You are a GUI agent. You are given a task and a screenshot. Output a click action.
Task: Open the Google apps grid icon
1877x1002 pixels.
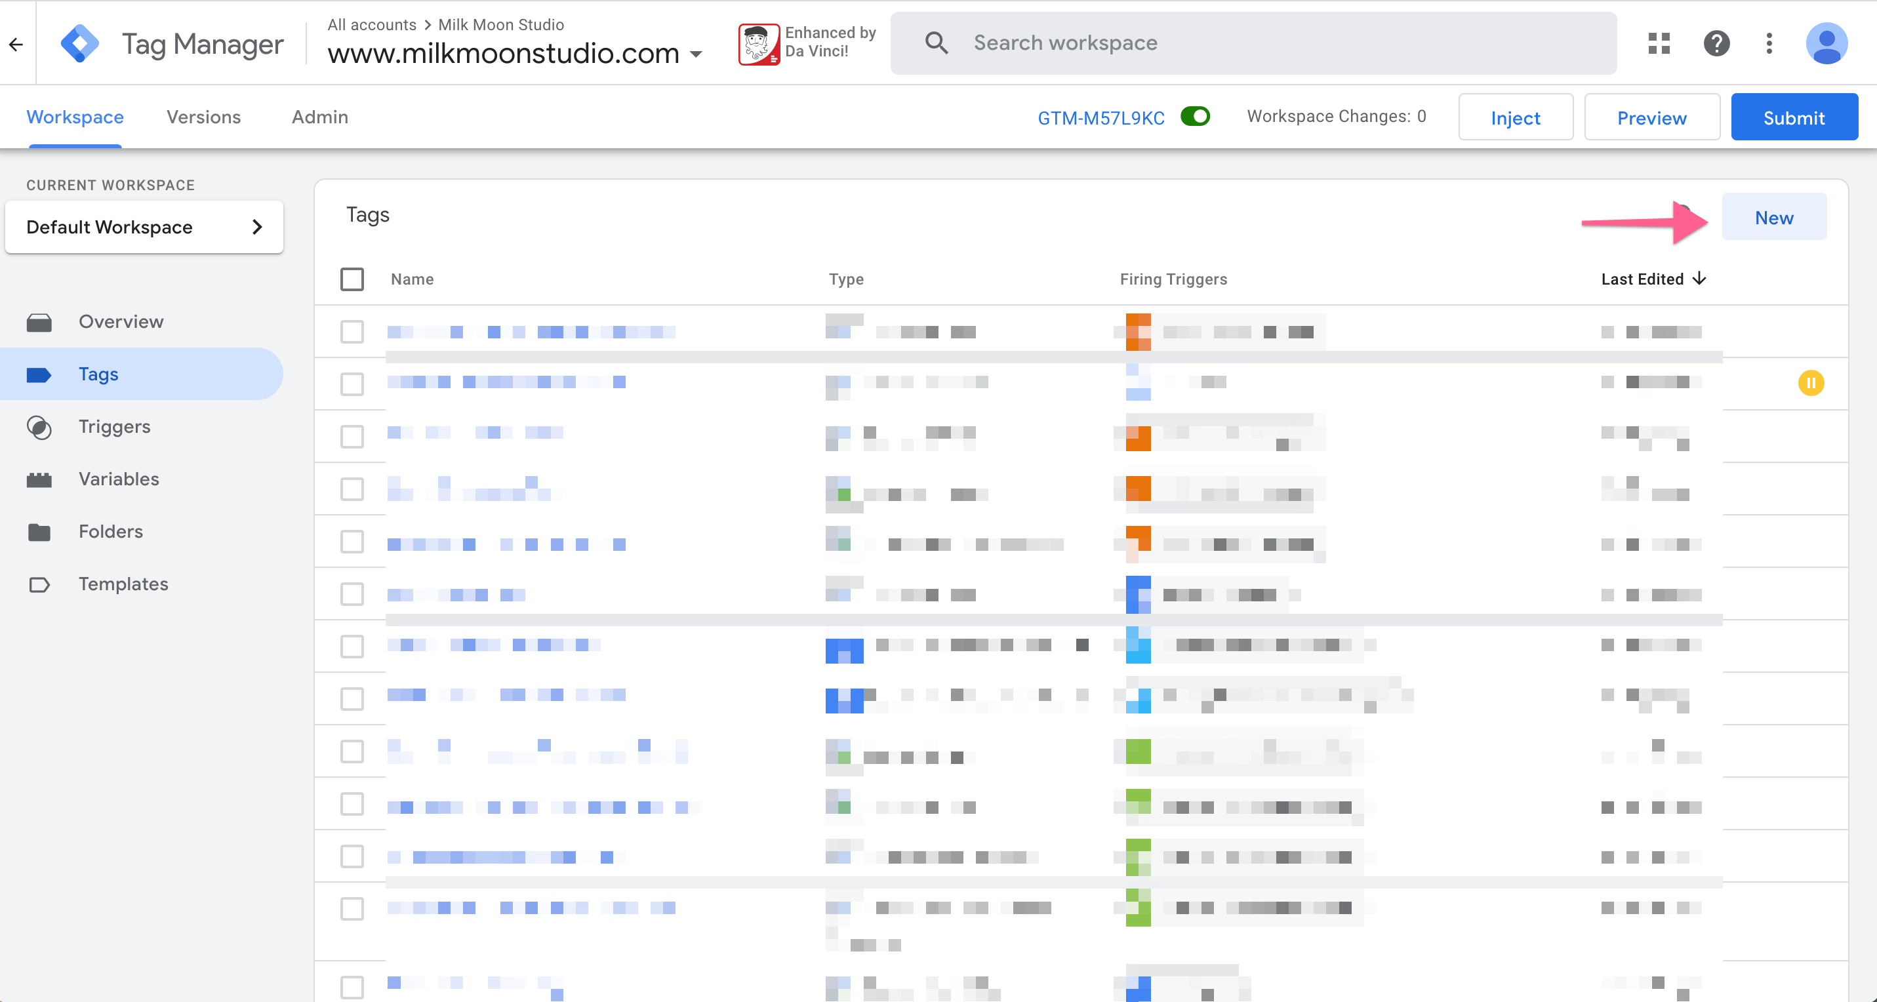click(x=1659, y=44)
